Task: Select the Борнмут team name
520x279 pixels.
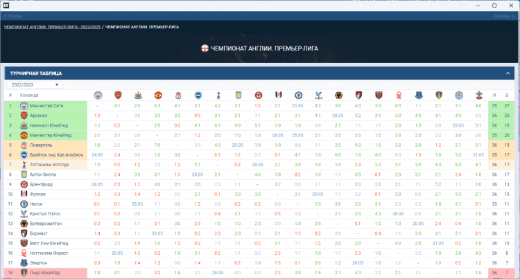Action: click(39, 233)
